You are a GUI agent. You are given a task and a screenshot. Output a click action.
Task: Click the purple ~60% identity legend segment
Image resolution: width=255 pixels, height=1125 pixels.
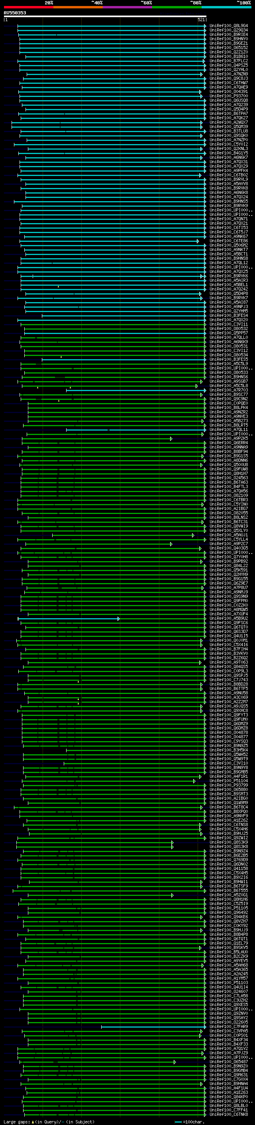127,7
